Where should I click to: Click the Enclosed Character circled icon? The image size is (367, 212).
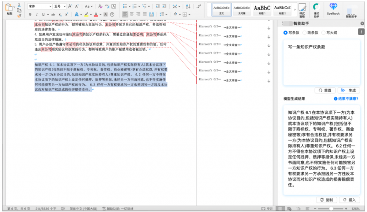point(112,15)
